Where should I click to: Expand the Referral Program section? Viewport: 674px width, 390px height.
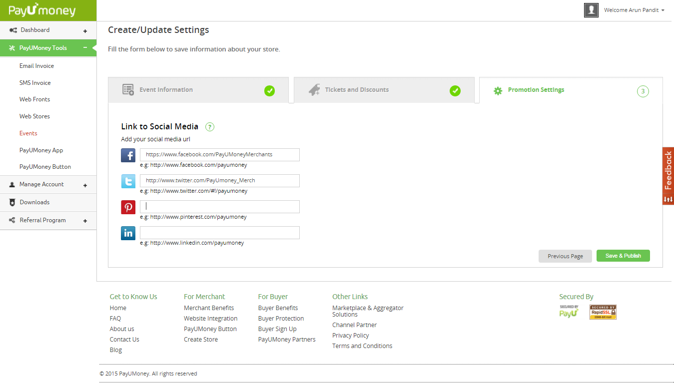[85, 221]
